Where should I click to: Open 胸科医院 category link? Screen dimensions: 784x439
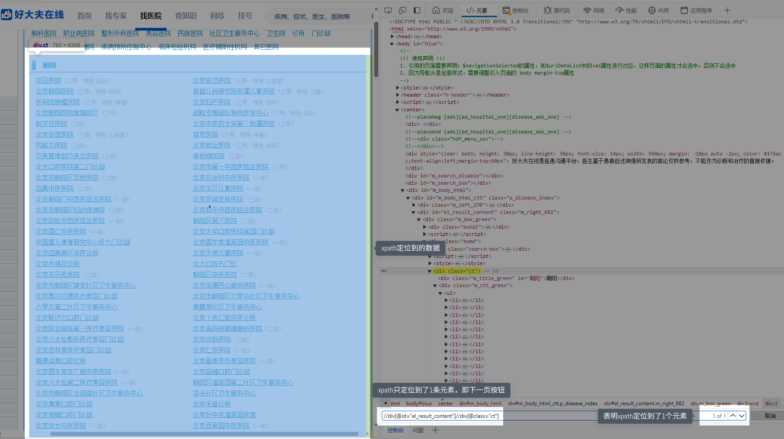[44, 33]
